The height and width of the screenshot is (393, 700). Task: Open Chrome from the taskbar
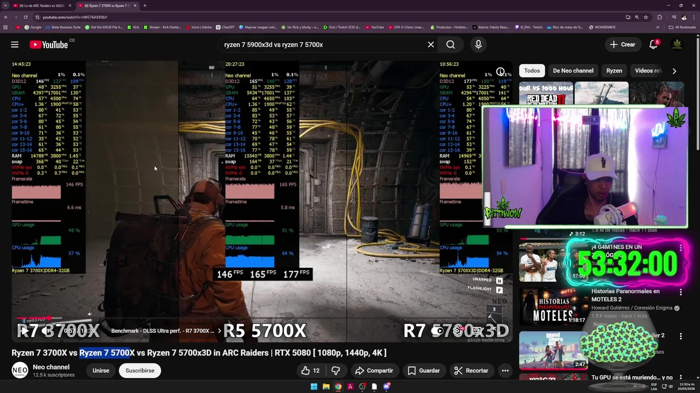coord(338,386)
